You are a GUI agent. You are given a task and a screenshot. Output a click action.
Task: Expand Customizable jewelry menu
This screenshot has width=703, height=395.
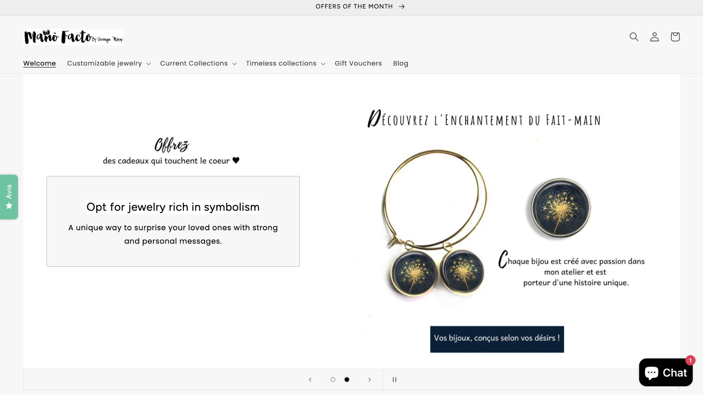coord(109,63)
